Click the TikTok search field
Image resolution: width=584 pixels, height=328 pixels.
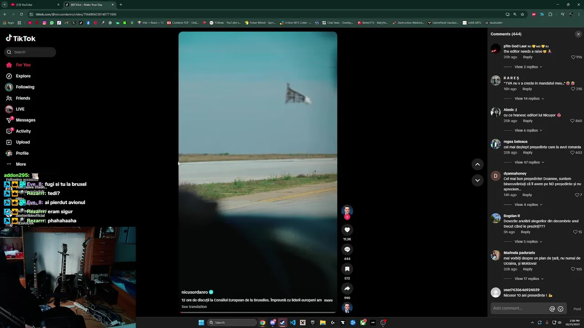(x=30, y=52)
